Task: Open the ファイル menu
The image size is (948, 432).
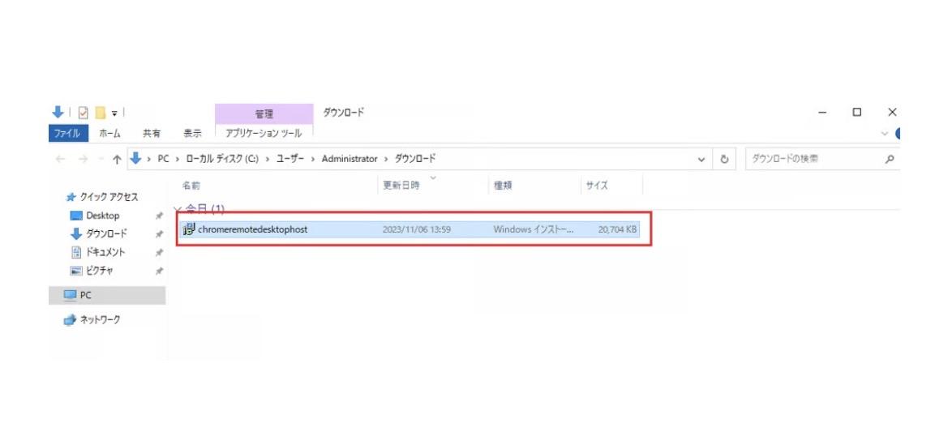Action: (66, 134)
